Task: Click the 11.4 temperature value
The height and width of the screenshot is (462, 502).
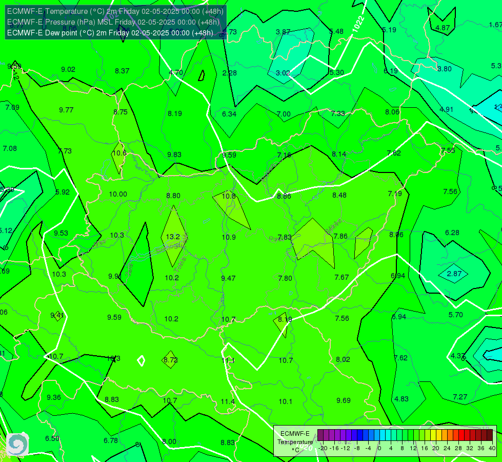Action: click(x=228, y=401)
